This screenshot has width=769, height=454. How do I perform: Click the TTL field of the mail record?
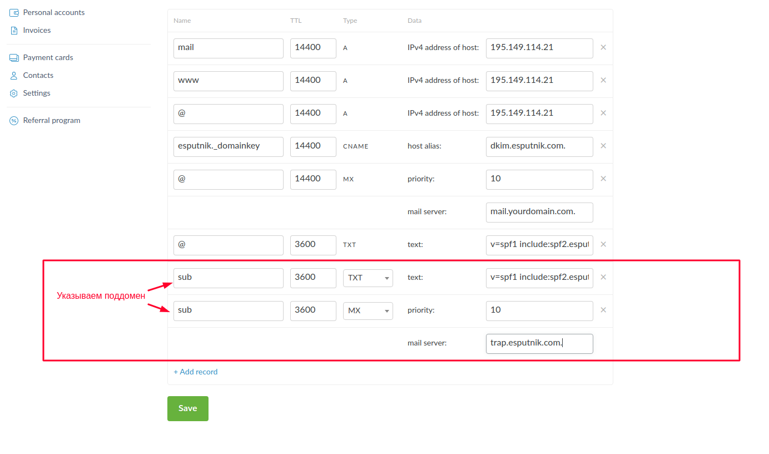pyautogui.click(x=312, y=48)
